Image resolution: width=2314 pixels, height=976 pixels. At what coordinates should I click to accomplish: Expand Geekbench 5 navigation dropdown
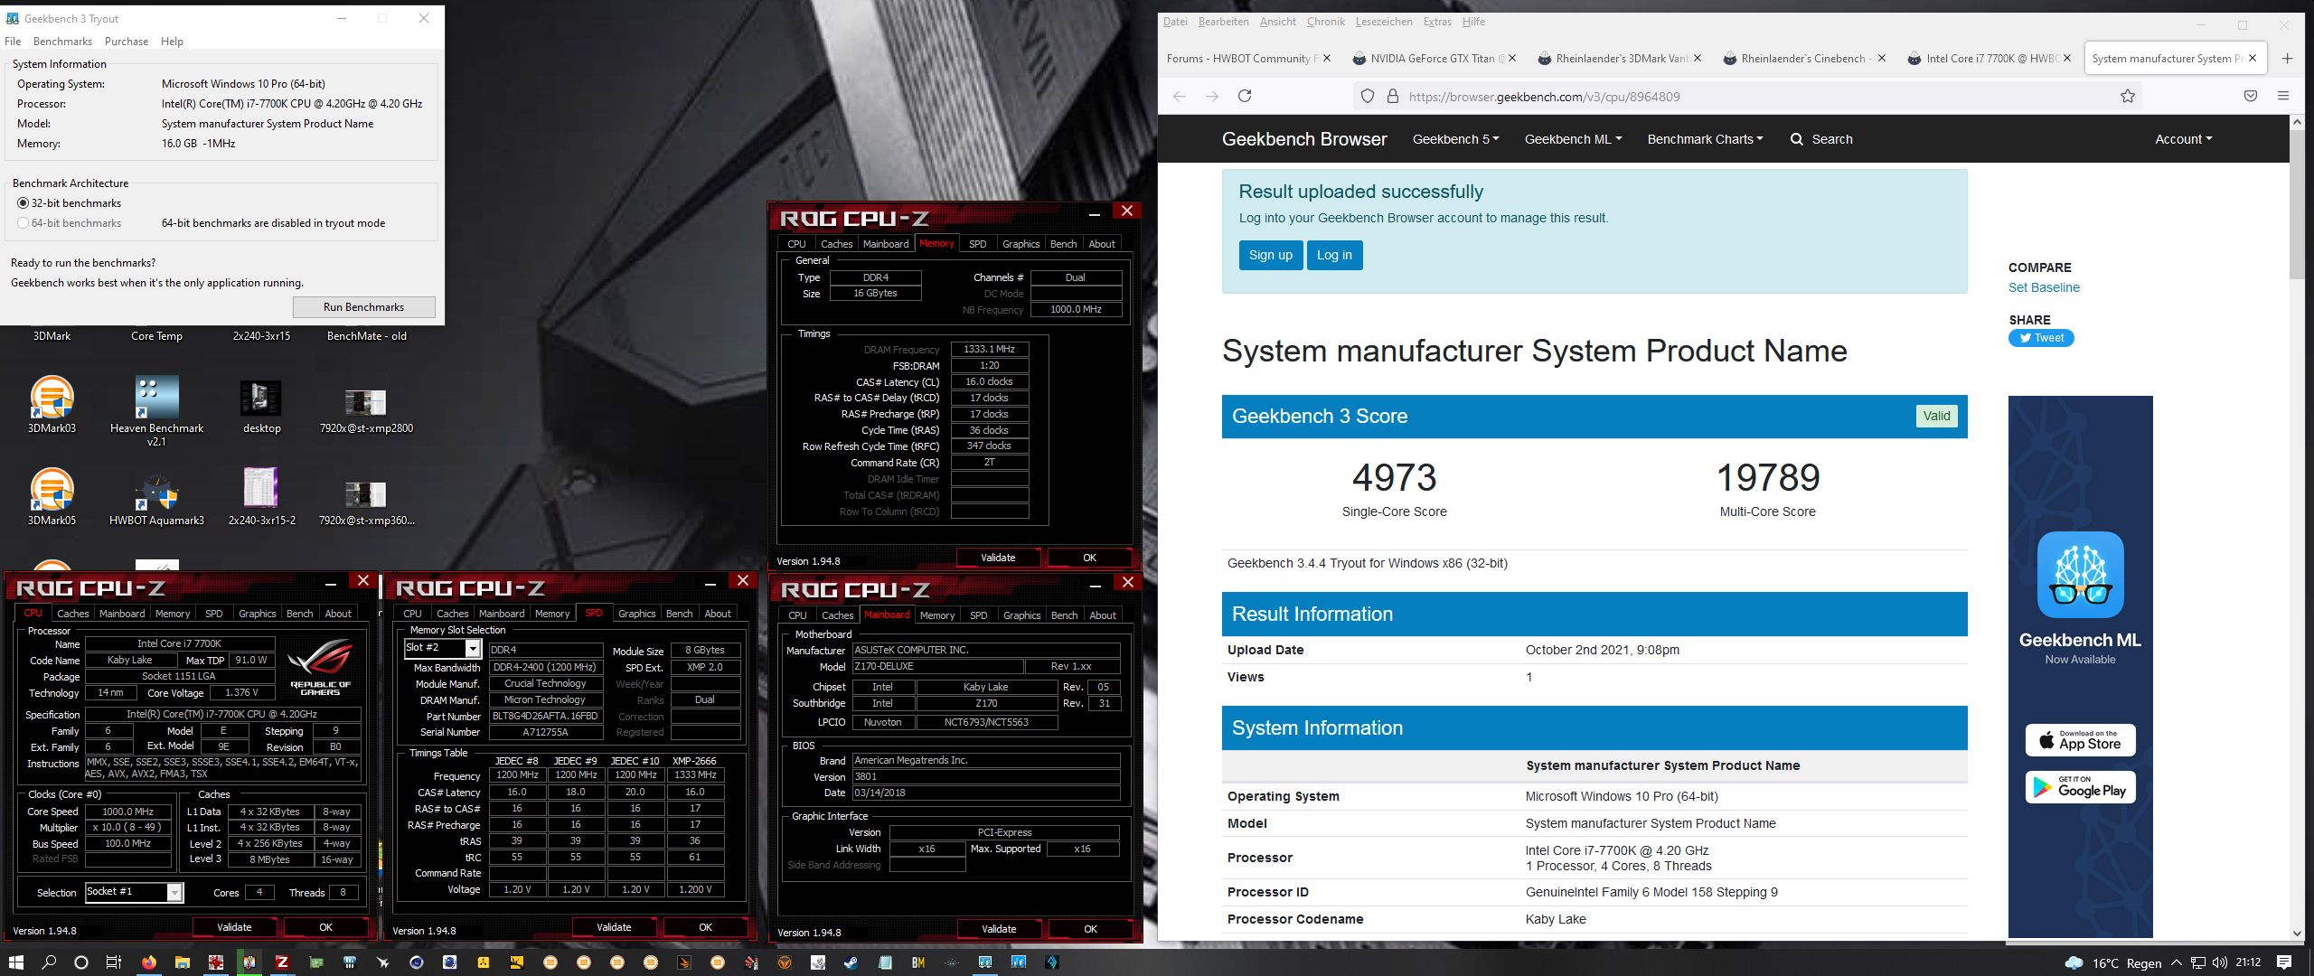(1455, 139)
